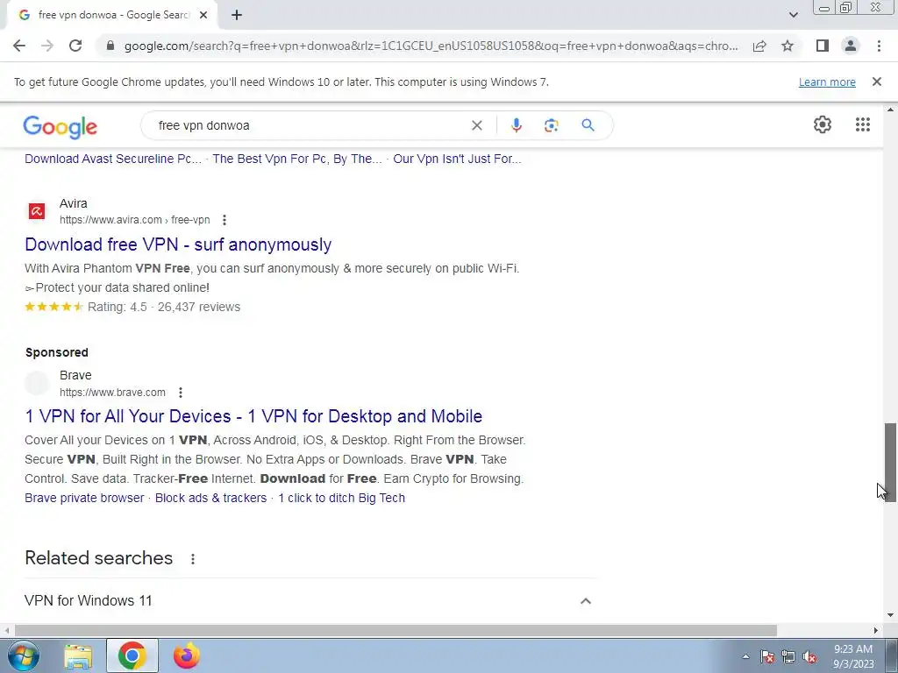The height and width of the screenshot is (673, 898).
Task: Open the Chrome three-dot menu
Action: [x=879, y=46]
